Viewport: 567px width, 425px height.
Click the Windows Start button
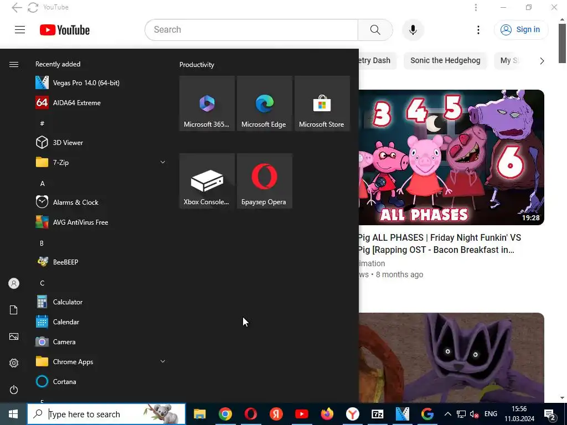(x=13, y=414)
